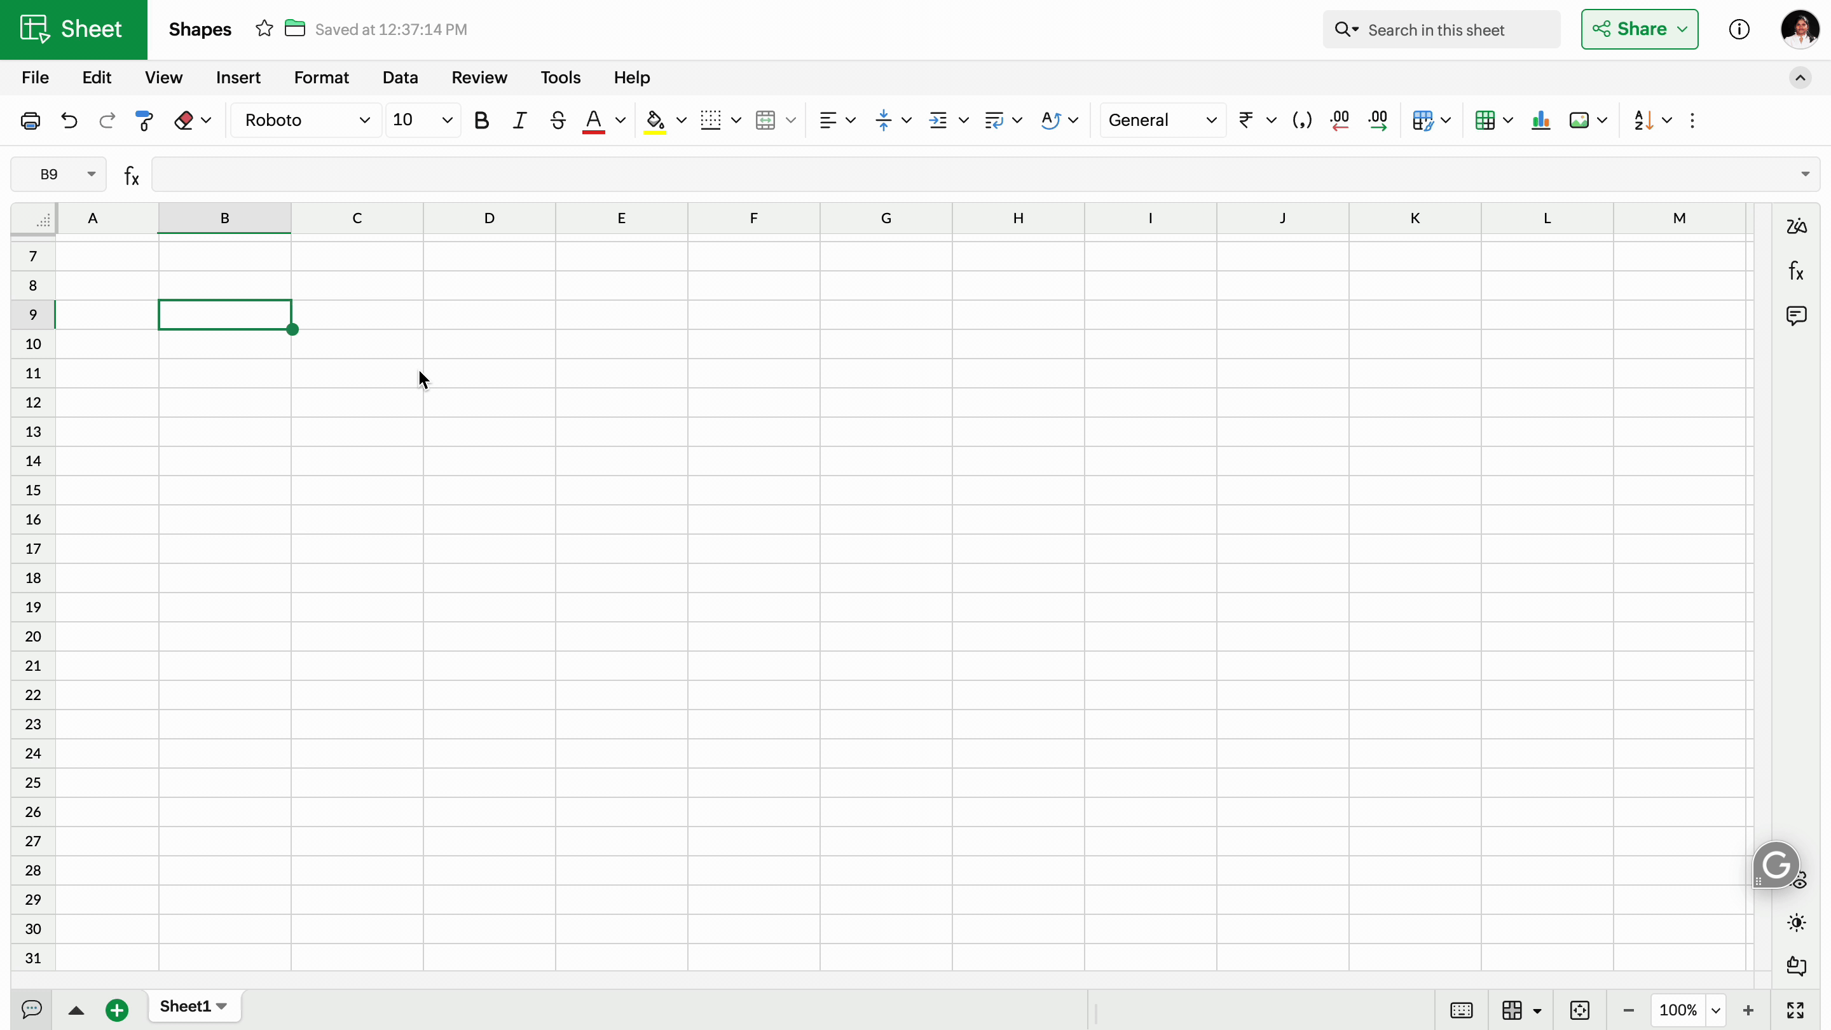Click the Increase Decimal Places icon
Screen dimensions: 1831x1030
click(1378, 120)
